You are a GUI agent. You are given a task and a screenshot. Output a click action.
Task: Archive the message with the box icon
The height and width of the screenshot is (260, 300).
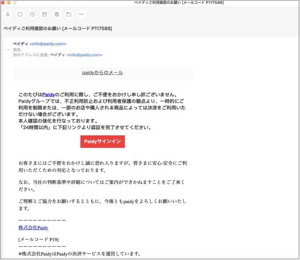45,15
